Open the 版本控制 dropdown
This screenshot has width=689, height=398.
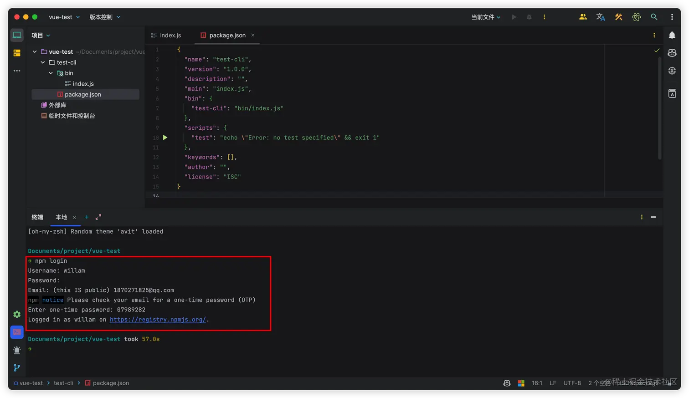click(x=105, y=17)
